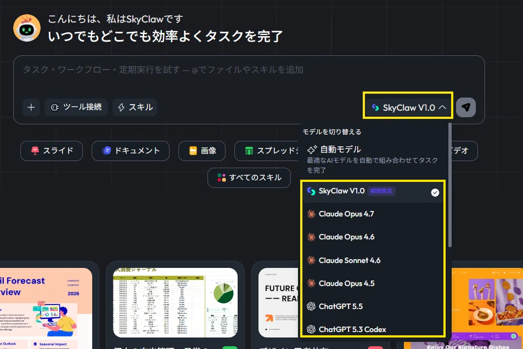This screenshot has height=349, width=523.
Task: Click the plus attachment icon
Action: (31, 107)
